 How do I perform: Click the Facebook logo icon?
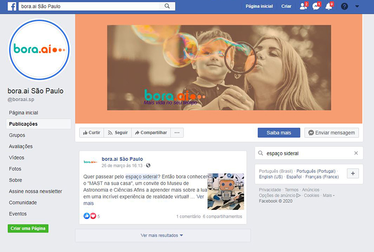[12, 6]
